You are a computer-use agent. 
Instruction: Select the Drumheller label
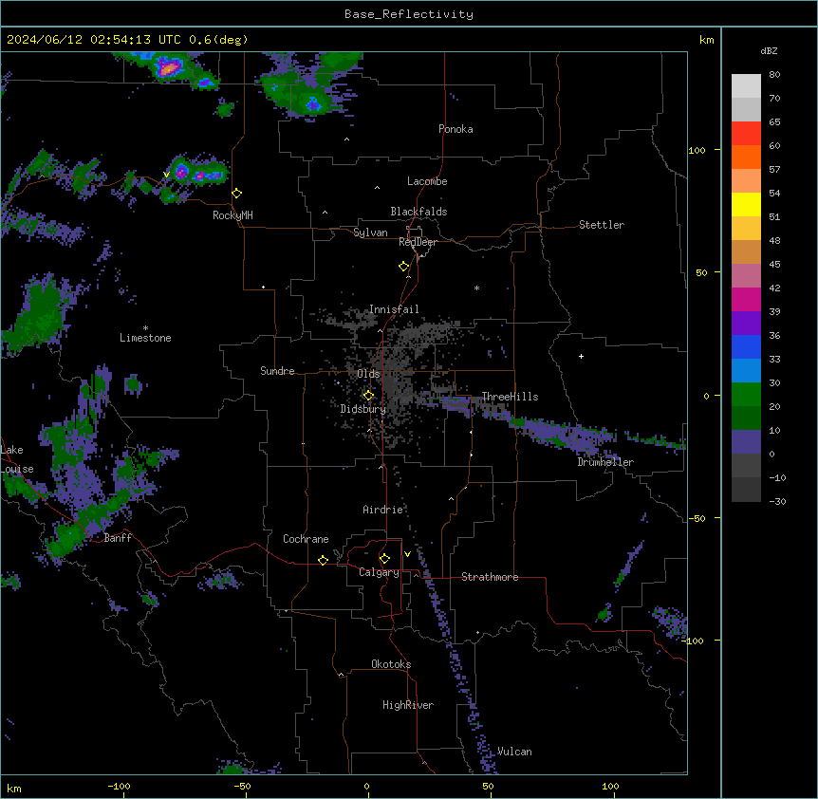tap(605, 462)
